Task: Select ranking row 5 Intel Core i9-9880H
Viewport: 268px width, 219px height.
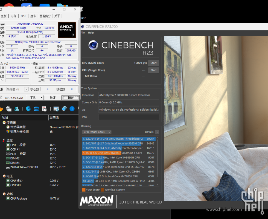Action: coord(119,158)
